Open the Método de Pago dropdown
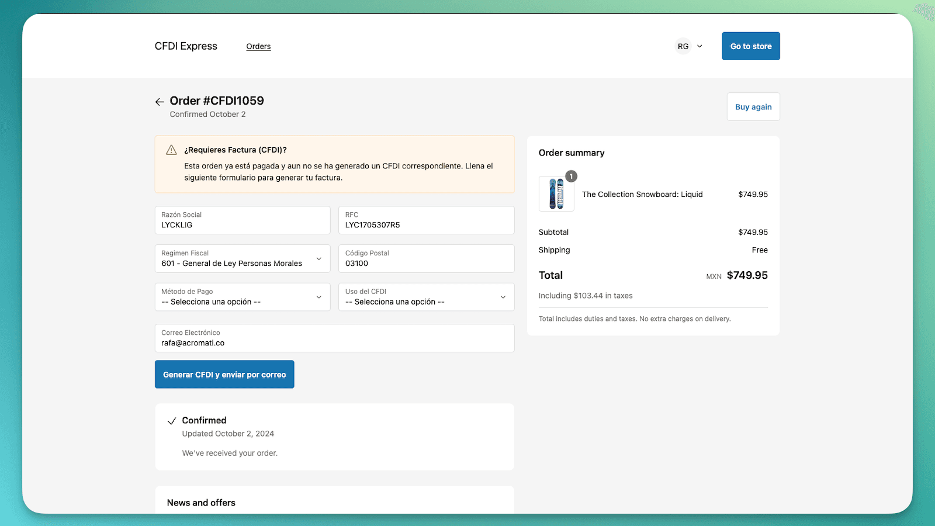 242,297
